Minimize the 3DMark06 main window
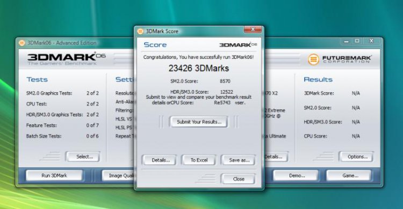403x209 pixels. (346, 41)
